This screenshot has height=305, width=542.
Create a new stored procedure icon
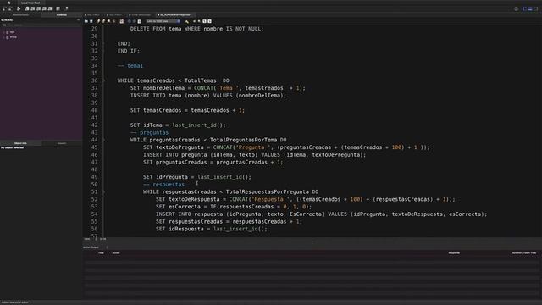click(x=44, y=8)
